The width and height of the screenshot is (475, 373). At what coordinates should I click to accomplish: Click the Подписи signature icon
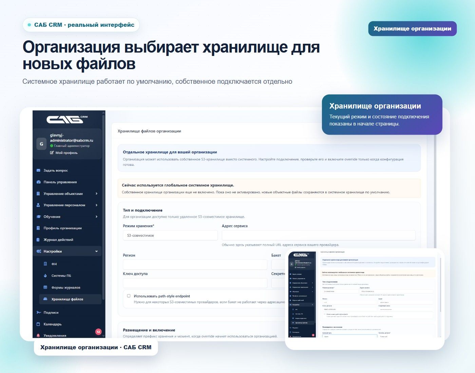click(38, 312)
